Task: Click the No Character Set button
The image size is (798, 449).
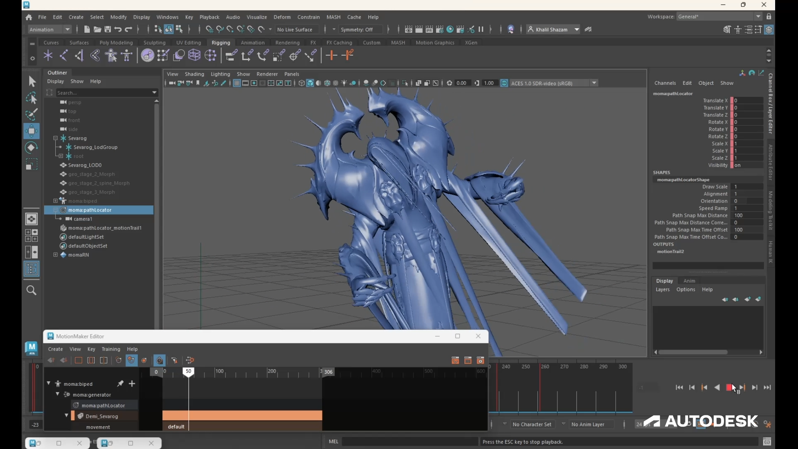Action: tap(532, 424)
